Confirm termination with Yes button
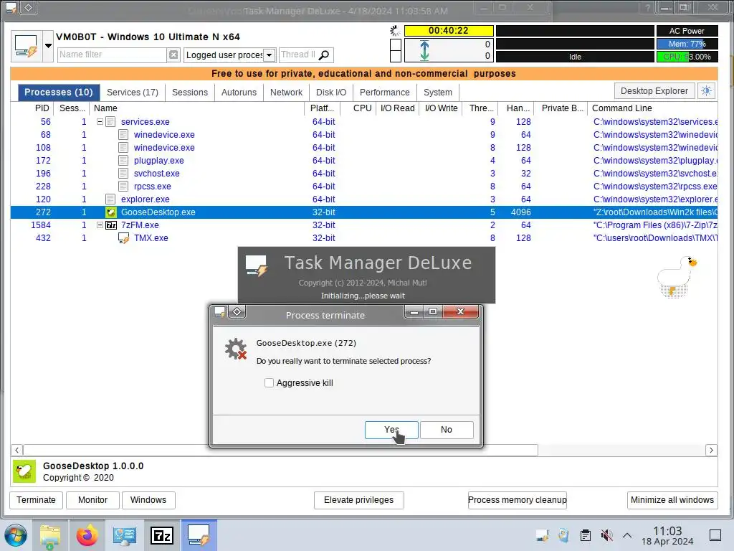The height and width of the screenshot is (551, 734). (x=391, y=430)
